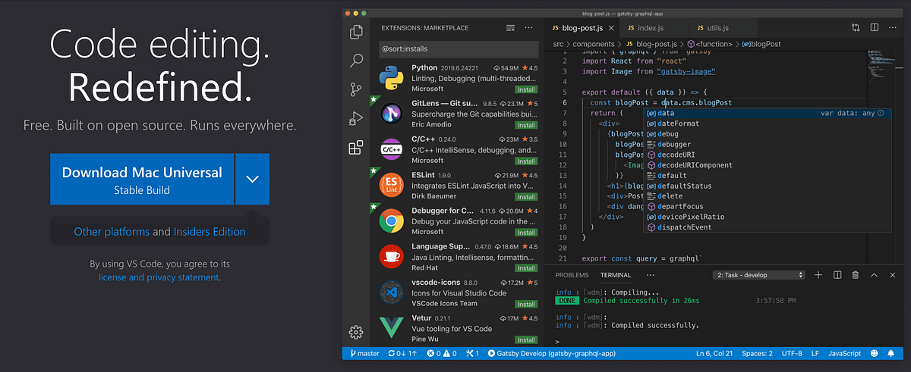Image resolution: width=911 pixels, height=372 pixels.
Task: Click the src breadcrumb segment
Action: (x=558, y=44)
